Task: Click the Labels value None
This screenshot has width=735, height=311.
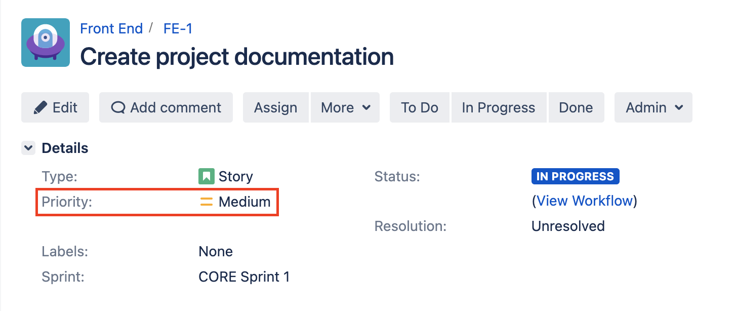Action: (x=216, y=251)
